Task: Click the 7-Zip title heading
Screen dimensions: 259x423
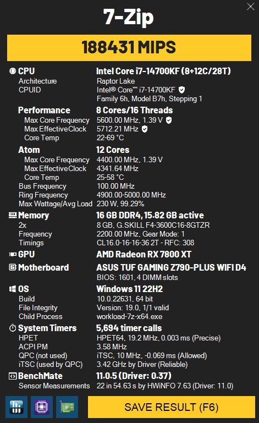Action: click(x=129, y=17)
